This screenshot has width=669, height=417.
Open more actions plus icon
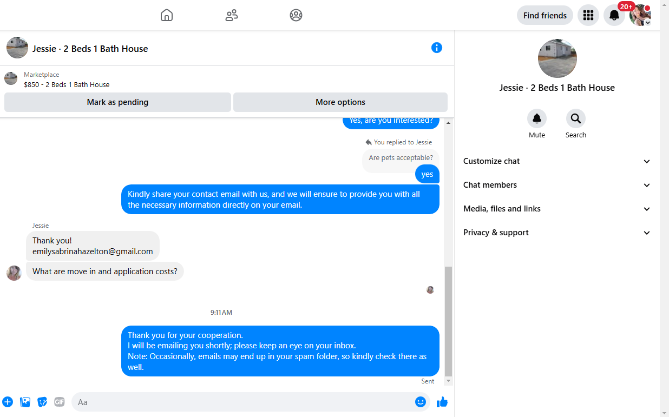pyautogui.click(x=8, y=402)
